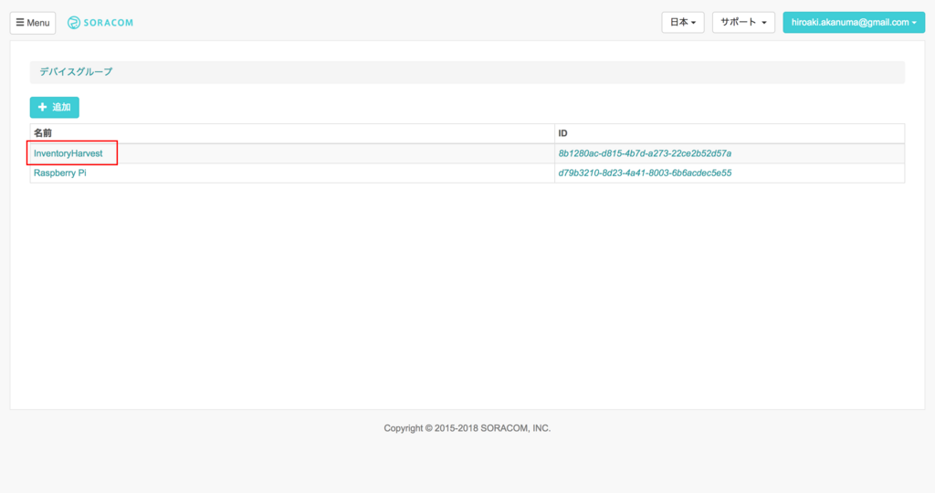Click the SORACOM logo

[x=100, y=23]
